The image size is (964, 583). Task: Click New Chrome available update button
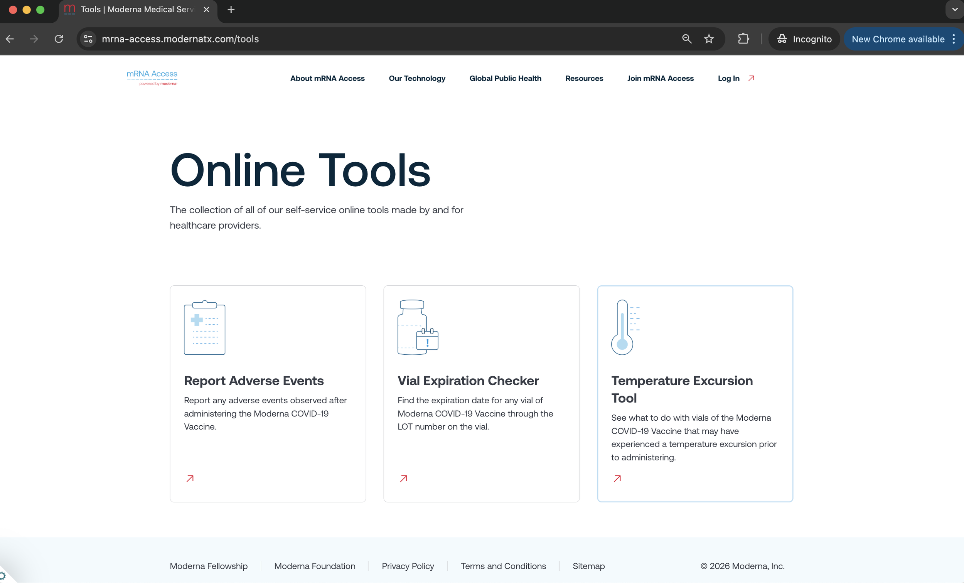pyautogui.click(x=898, y=39)
